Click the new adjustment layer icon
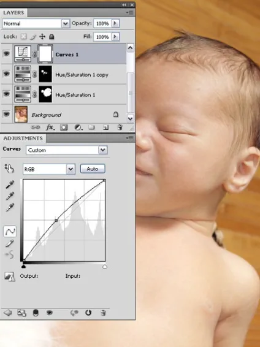This screenshot has height=347, width=260. [78, 128]
